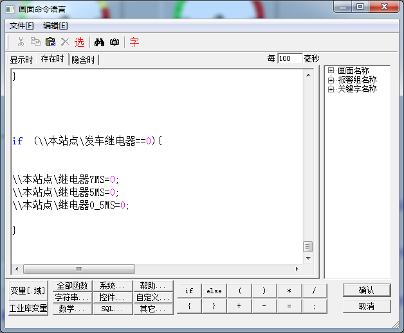Click vertical scrollbar down arrow
The image size is (404, 333).
pyautogui.click(x=308, y=258)
